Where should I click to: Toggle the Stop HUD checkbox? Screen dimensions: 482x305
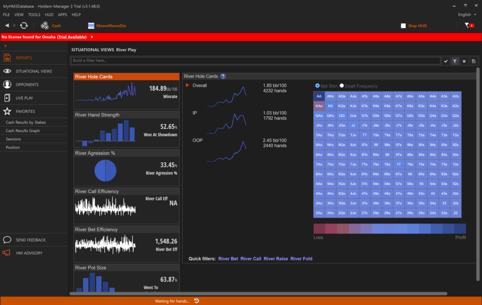pos(403,25)
